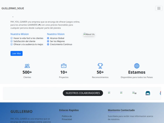Click the GUILLERMO_NSUE brand logo
Viewport: 164px width, 123px height.
[13, 8]
